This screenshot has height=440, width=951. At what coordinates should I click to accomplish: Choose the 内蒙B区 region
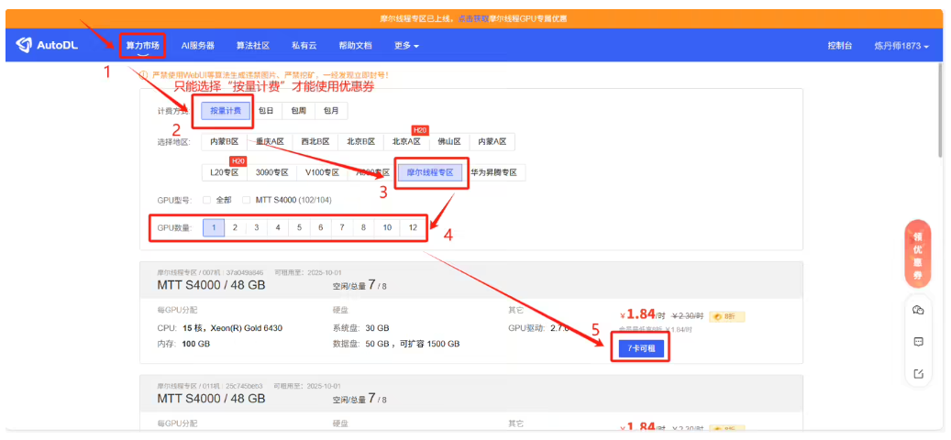click(225, 142)
